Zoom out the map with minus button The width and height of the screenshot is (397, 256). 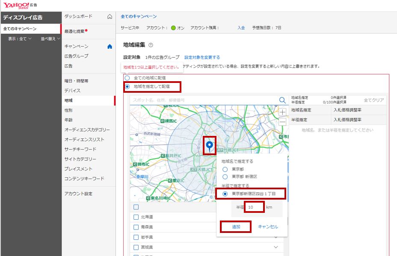click(282, 122)
